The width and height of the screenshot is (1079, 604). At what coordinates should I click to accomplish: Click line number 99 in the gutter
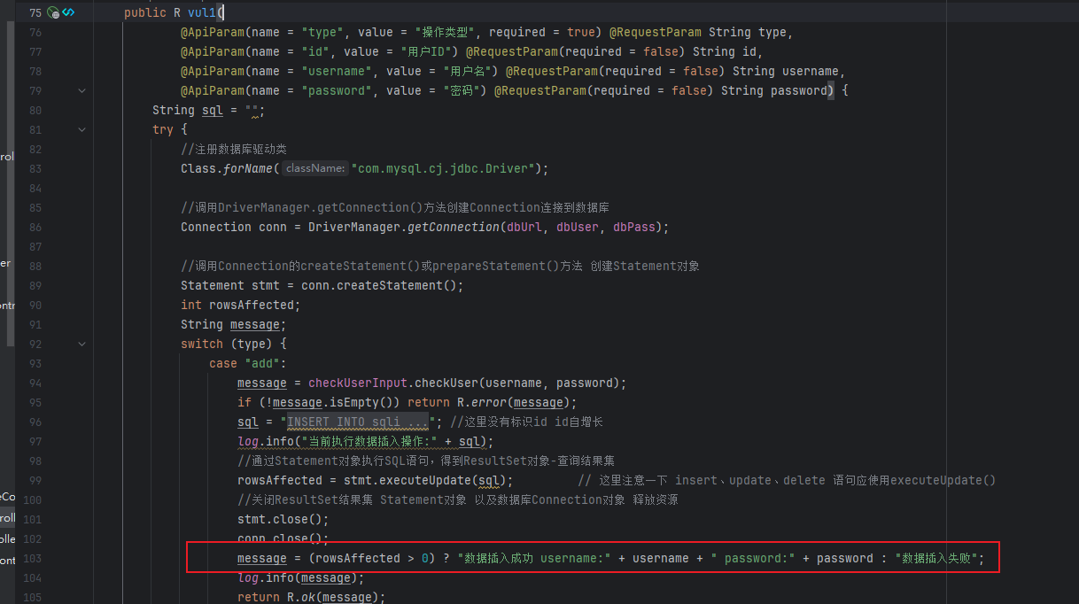point(35,480)
